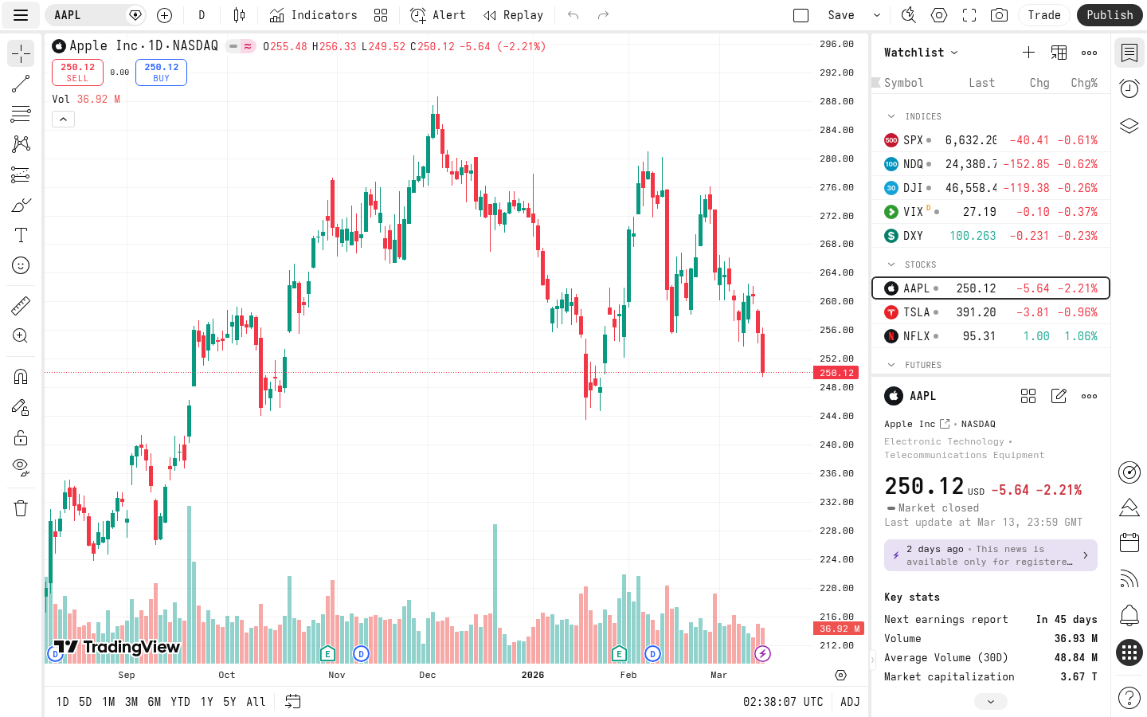Lock all drawings on chart

pyautogui.click(x=20, y=437)
